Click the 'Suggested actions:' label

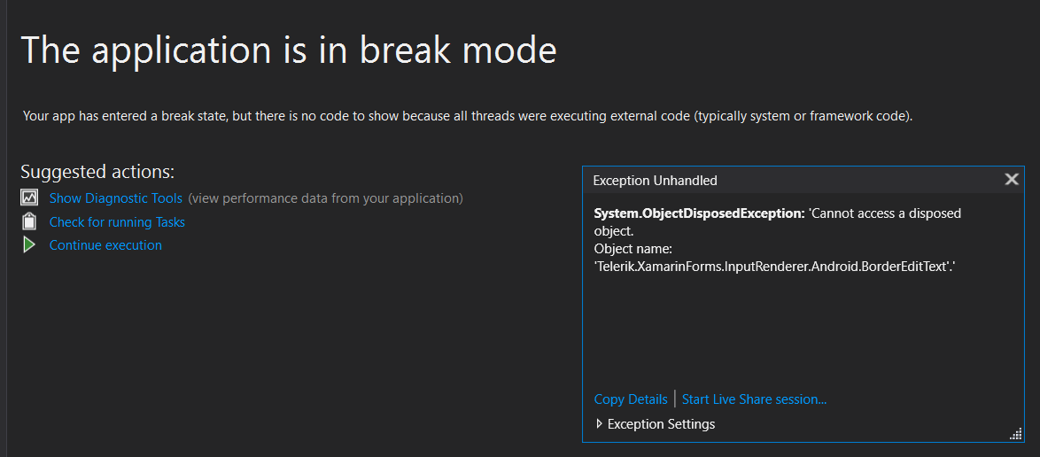97,172
